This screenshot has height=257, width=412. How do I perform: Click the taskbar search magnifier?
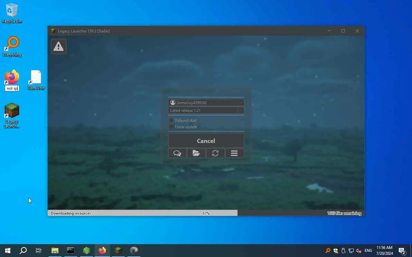(x=23, y=251)
